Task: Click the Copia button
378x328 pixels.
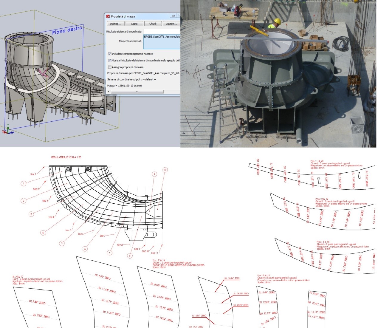Action: 134,24
